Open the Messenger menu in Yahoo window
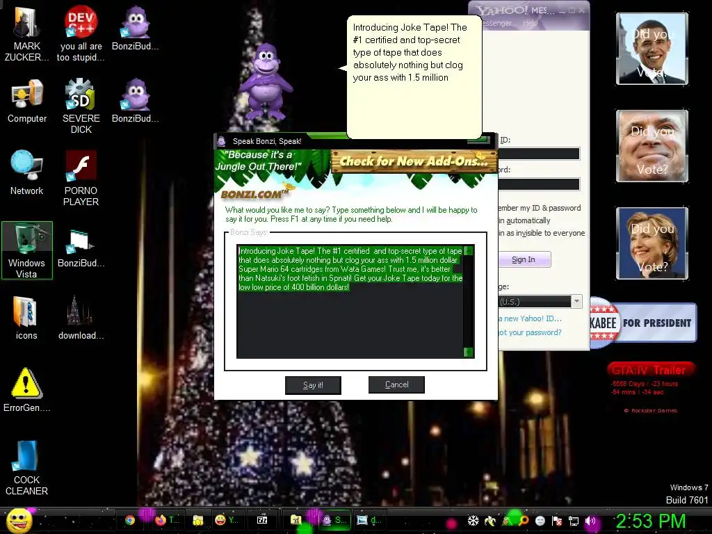This screenshot has height=534, width=712. tap(497, 23)
